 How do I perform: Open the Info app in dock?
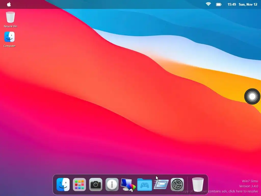[112, 185]
